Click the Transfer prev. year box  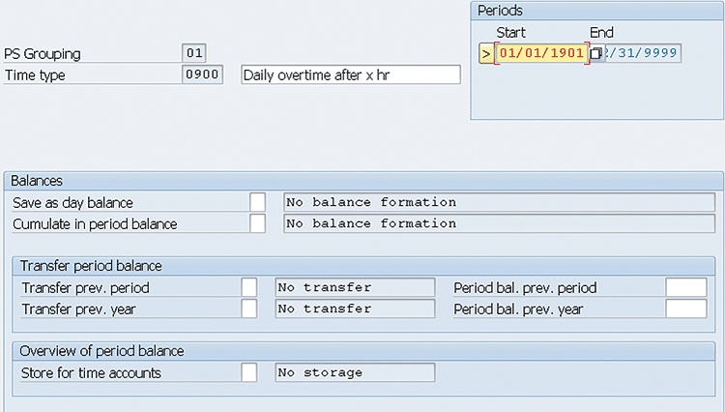point(249,309)
